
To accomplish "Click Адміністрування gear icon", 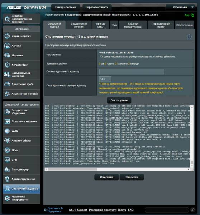I will pyautogui.click(x=7, y=179).
